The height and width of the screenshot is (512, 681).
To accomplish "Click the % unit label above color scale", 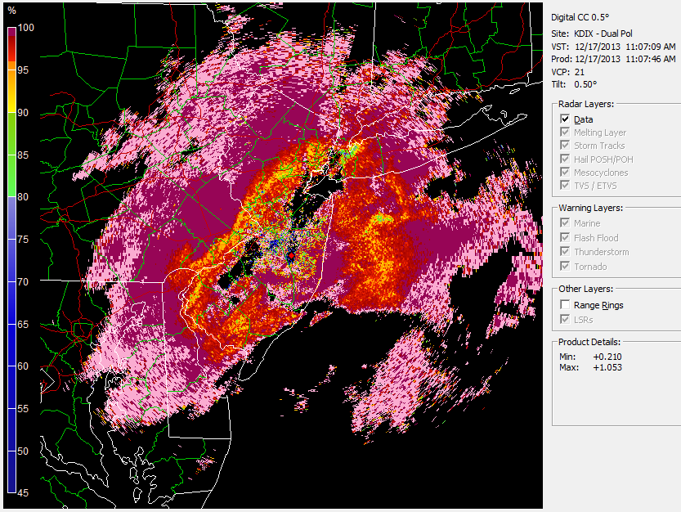I will coord(11,11).
